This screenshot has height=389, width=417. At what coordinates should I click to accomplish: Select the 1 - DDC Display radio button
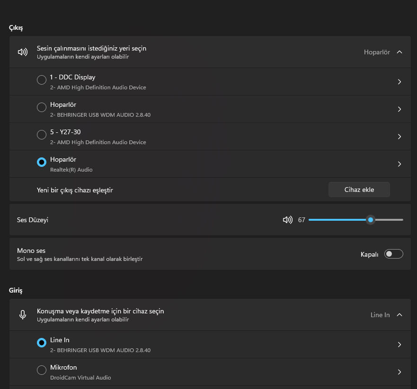click(x=42, y=80)
